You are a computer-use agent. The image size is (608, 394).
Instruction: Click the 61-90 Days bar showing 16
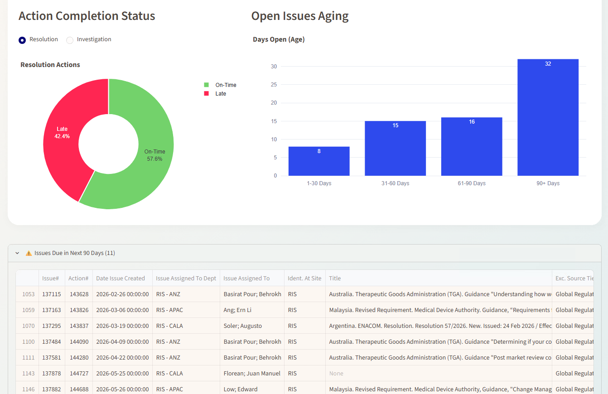(x=472, y=146)
